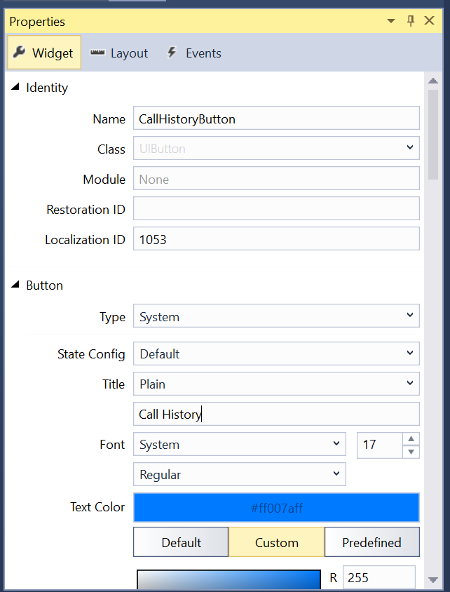Switch to Predefined color mode
450x592 pixels.
coord(371,541)
